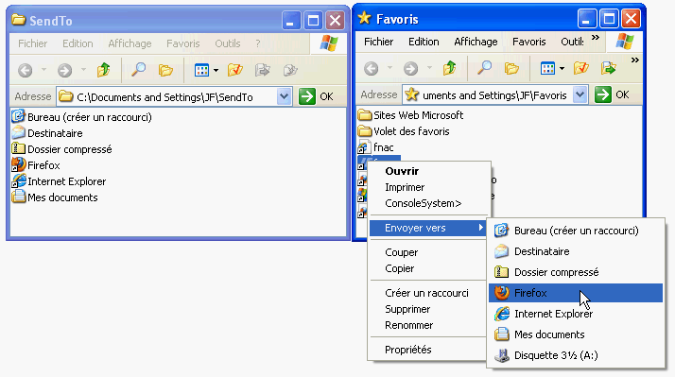Open Back history dropdown in SendTo window
675x377 pixels.
(x=43, y=70)
